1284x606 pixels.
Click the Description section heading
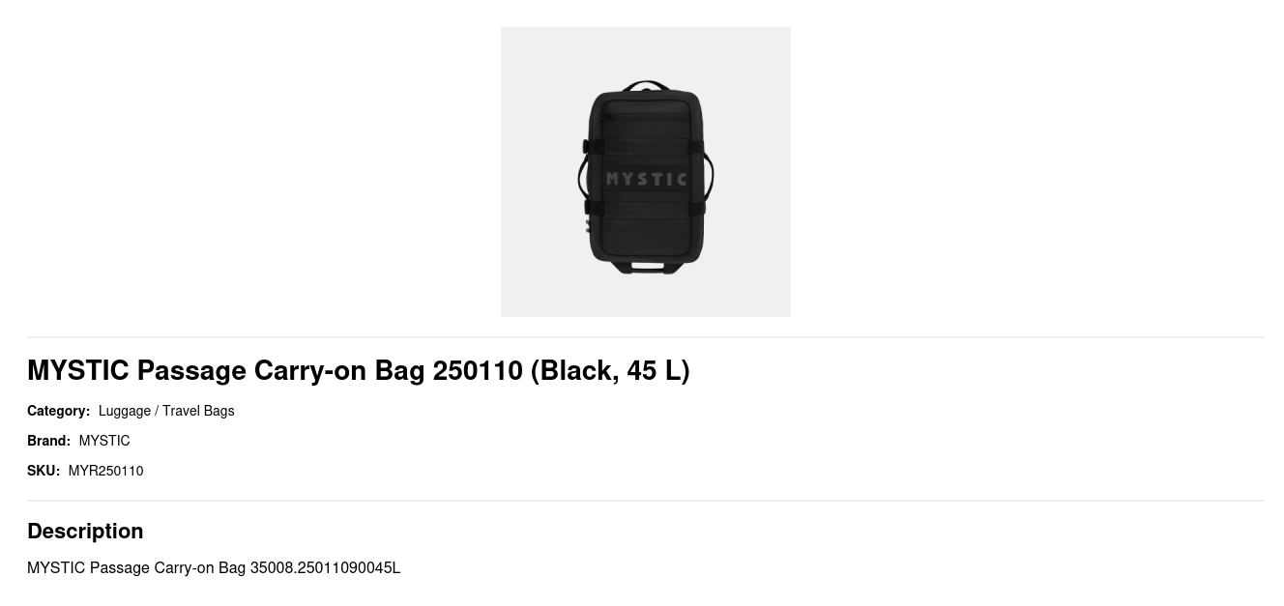85,531
